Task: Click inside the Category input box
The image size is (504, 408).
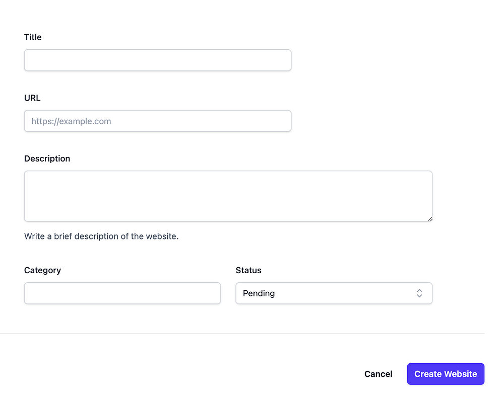Action: click(x=122, y=293)
